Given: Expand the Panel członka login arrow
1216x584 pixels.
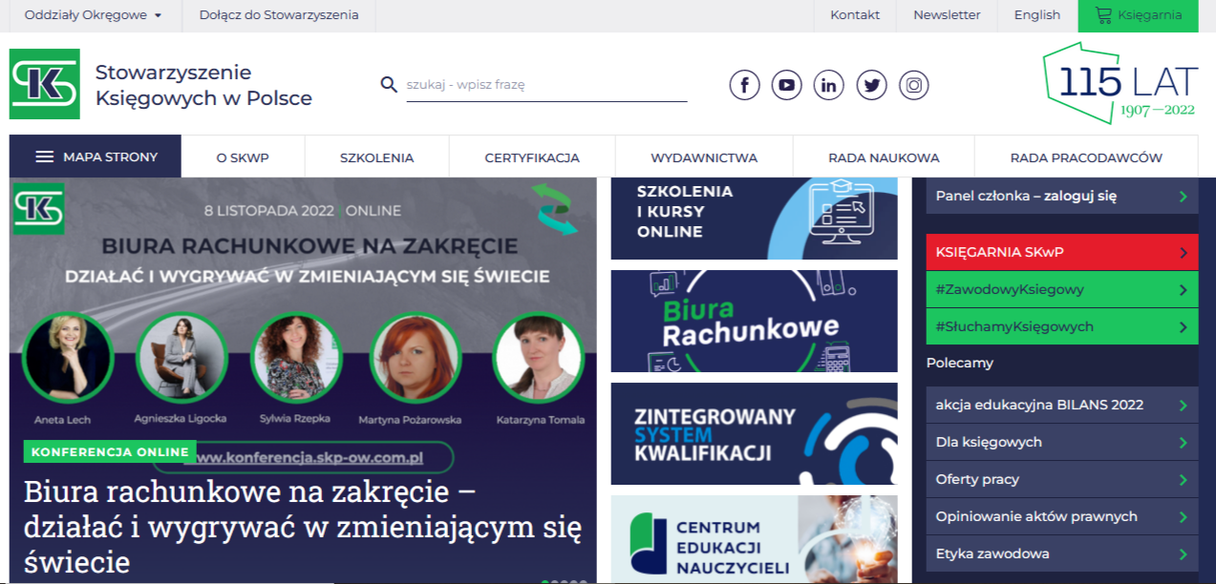Looking at the screenshot, I should 1184,197.
